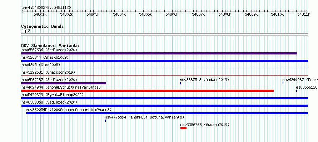
Task: Open the nsv6567287 (Sedlazeck2020) label
Action: point(49,80)
